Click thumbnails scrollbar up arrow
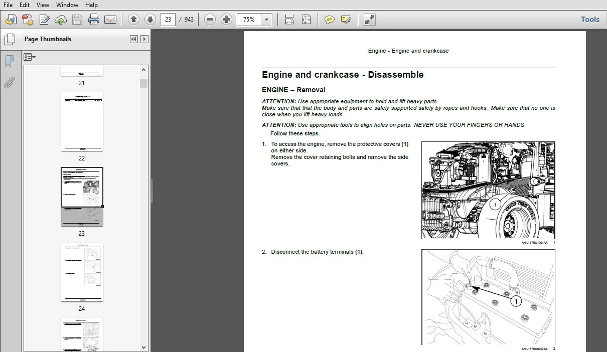Viewport: 607px width, 352px height. pos(144,70)
